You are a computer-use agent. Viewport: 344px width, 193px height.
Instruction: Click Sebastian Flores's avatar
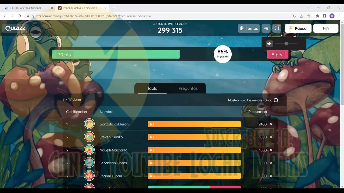pos(89,163)
